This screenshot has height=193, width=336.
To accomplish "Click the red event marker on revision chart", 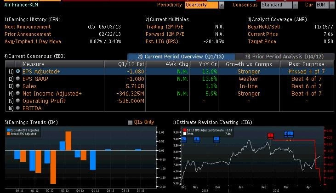I will (271, 136).
